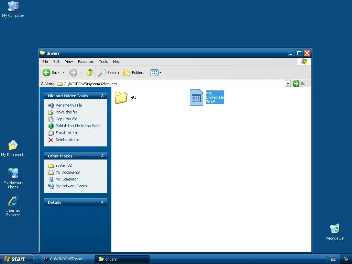The image size is (352, 264).
Task: Click Move this file link
Action: pyautogui.click(x=66, y=112)
